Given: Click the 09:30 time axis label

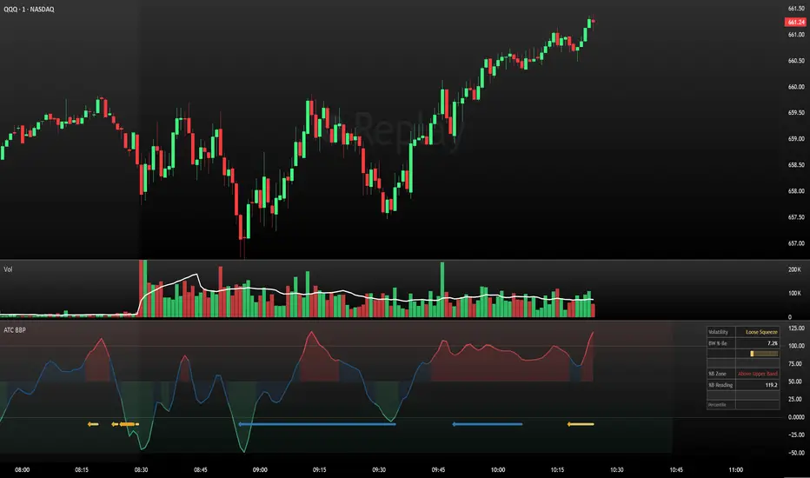Looking at the screenshot, I should pyautogui.click(x=379, y=469).
